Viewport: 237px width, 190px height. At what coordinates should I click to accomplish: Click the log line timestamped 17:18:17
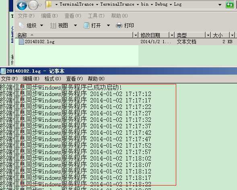76,178
